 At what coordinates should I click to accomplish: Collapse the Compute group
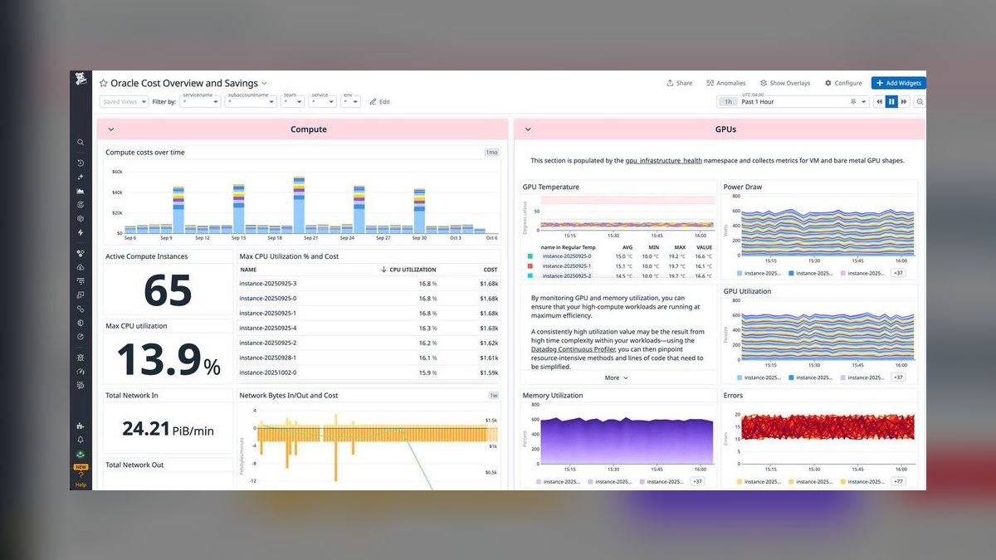[x=111, y=129]
